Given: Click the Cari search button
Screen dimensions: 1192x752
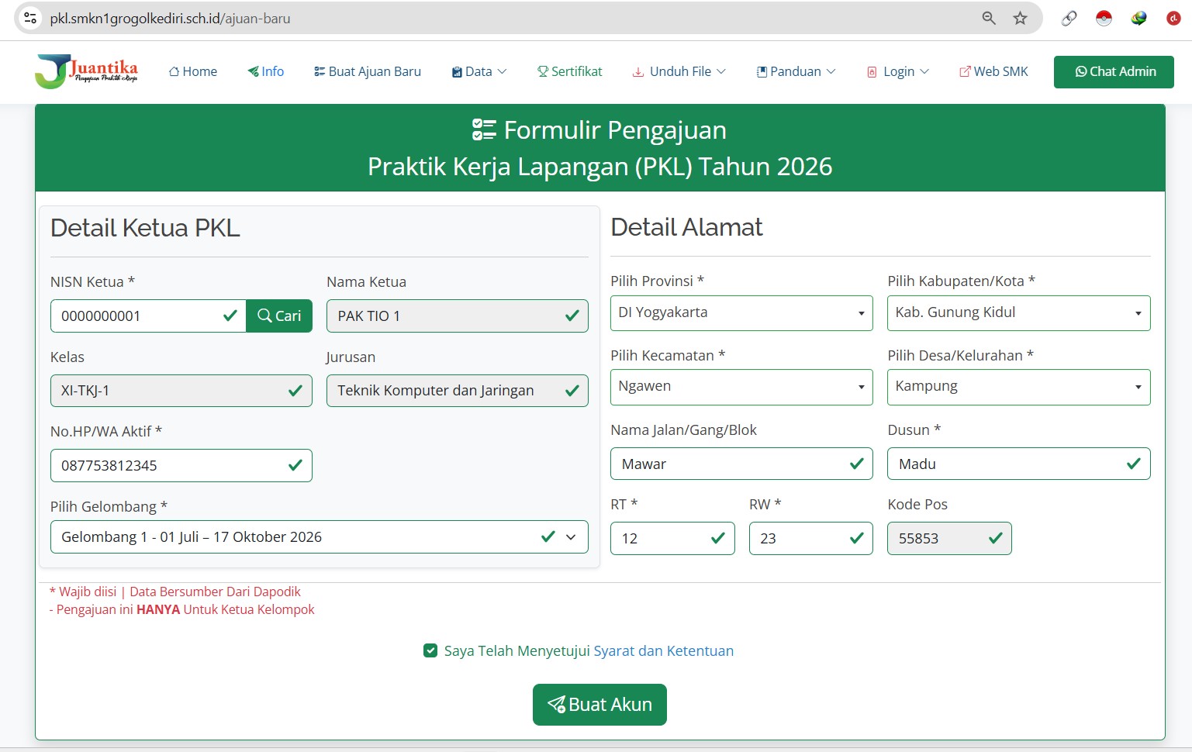Looking at the screenshot, I should click(x=279, y=316).
